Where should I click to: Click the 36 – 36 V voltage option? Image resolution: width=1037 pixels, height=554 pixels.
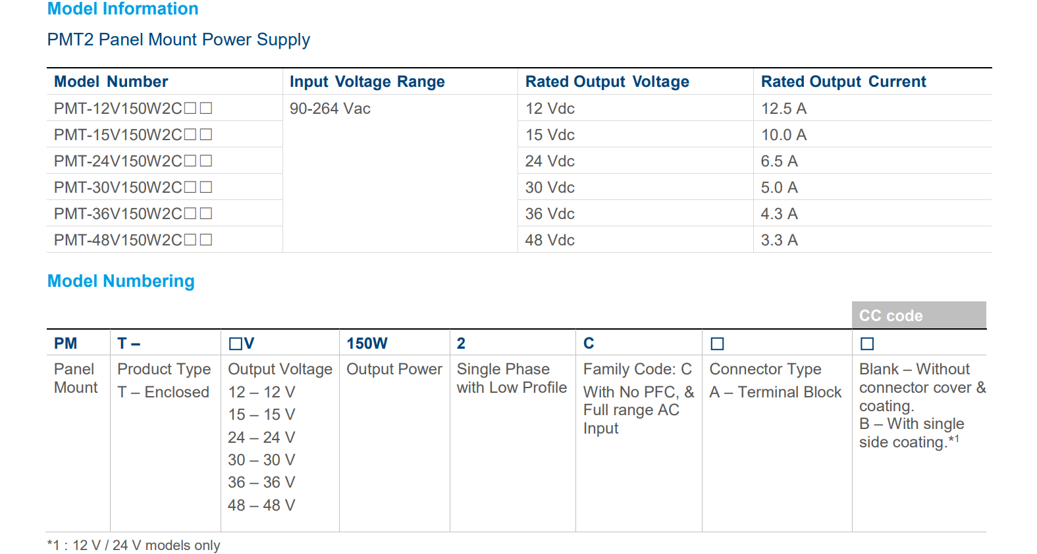click(x=261, y=482)
